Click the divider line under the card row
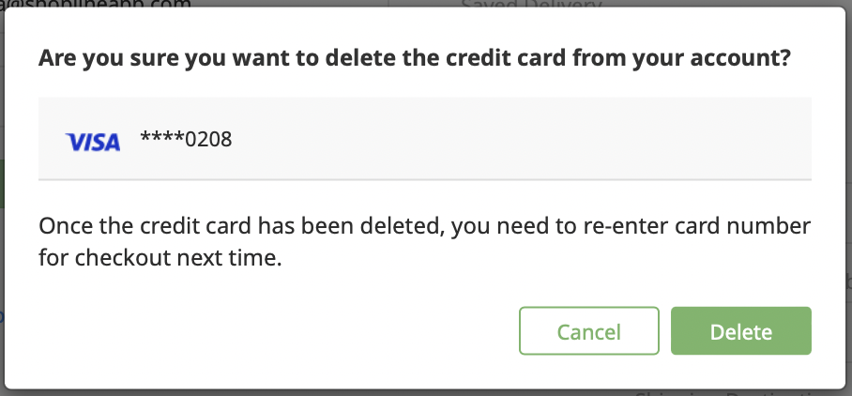Image resolution: width=852 pixels, height=396 pixels. pyautogui.click(x=425, y=179)
